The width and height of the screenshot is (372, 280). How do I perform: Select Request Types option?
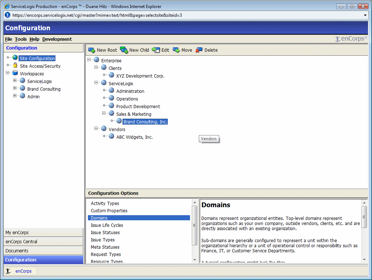pos(106,255)
